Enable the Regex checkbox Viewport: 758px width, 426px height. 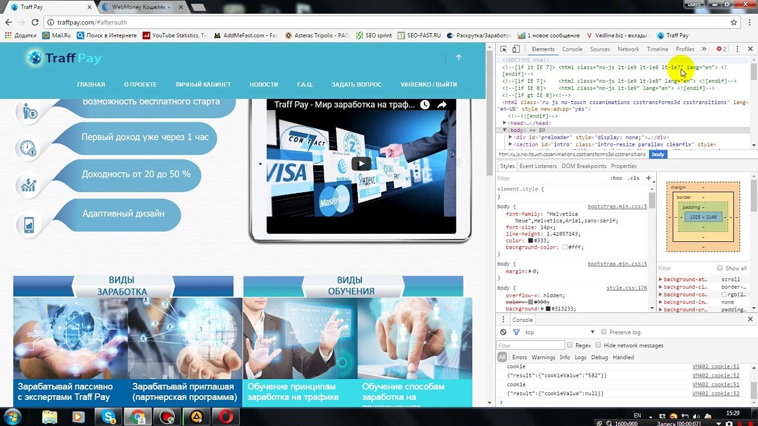[x=570, y=345]
